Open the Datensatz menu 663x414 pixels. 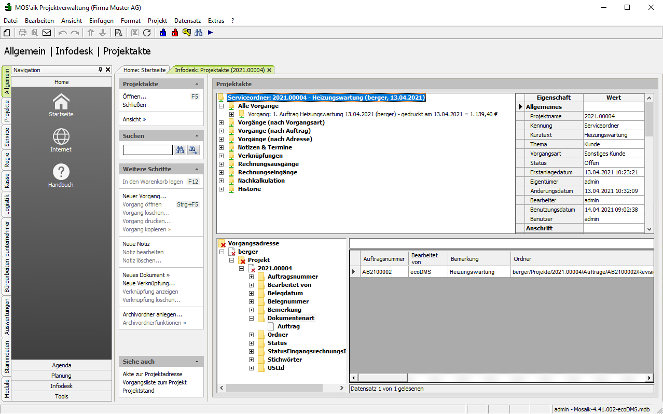187,21
